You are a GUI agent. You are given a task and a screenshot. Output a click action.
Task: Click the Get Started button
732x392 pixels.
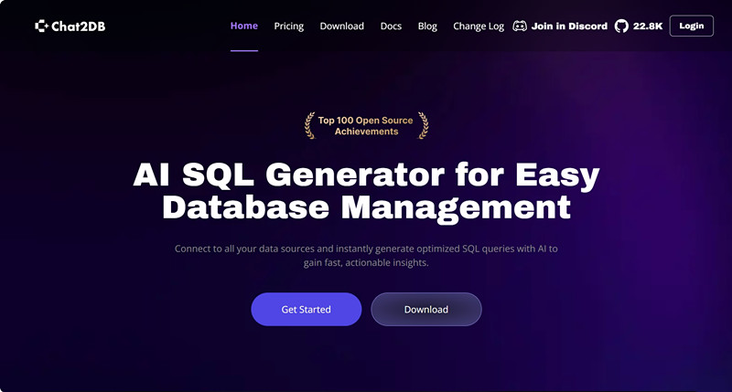(307, 309)
